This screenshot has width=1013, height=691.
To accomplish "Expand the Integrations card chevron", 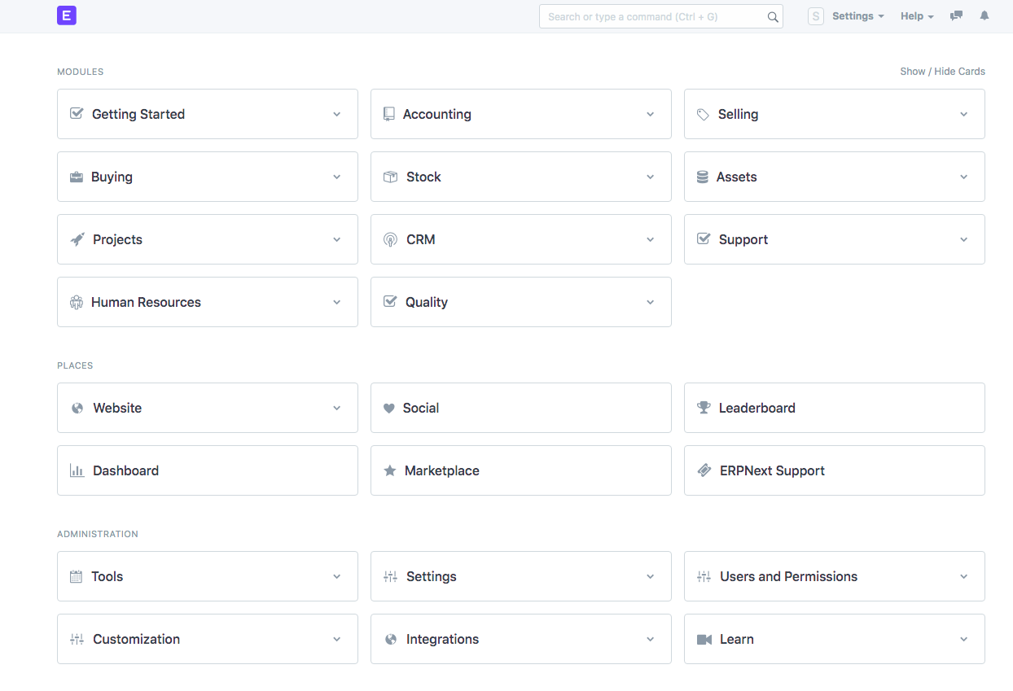I will click(x=651, y=639).
